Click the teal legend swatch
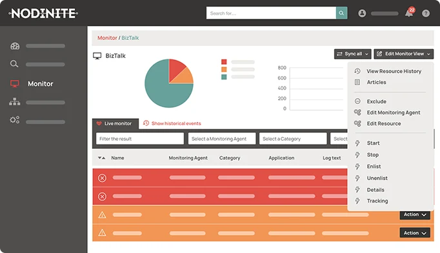This screenshot has height=253, width=440. point(224,77)
